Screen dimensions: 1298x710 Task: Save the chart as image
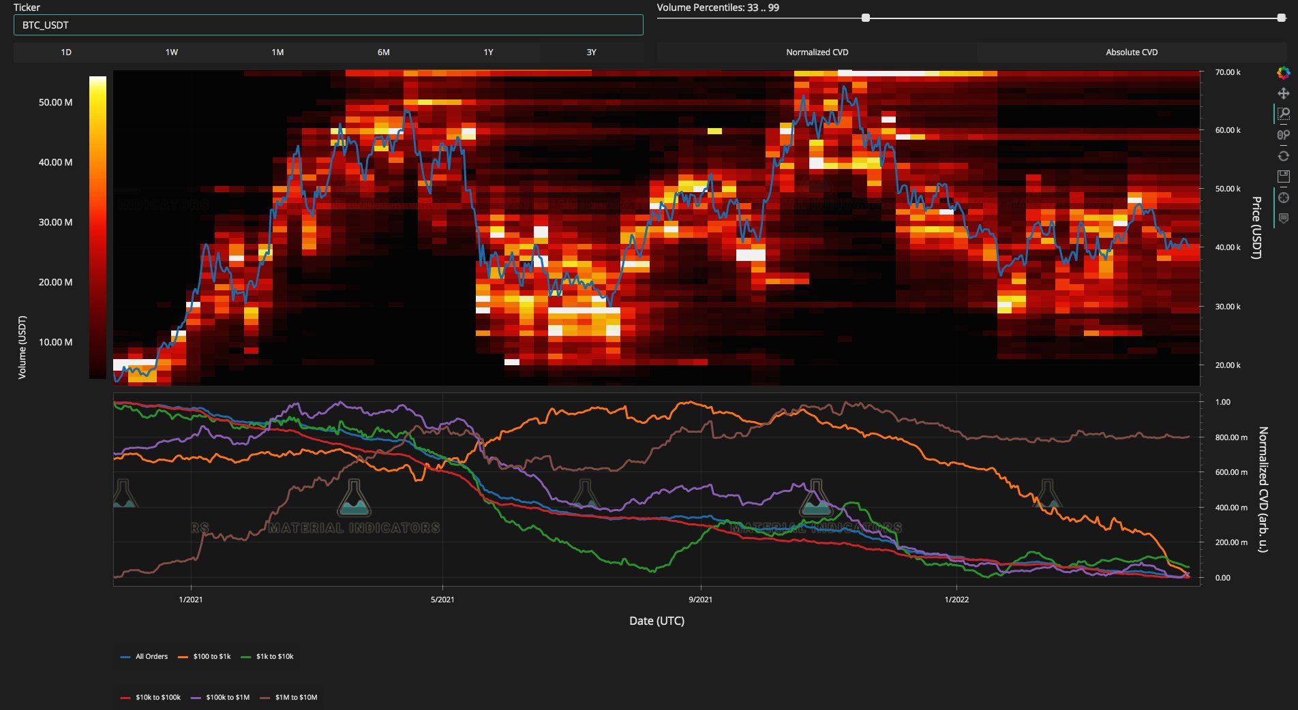tap(1283, 176)
